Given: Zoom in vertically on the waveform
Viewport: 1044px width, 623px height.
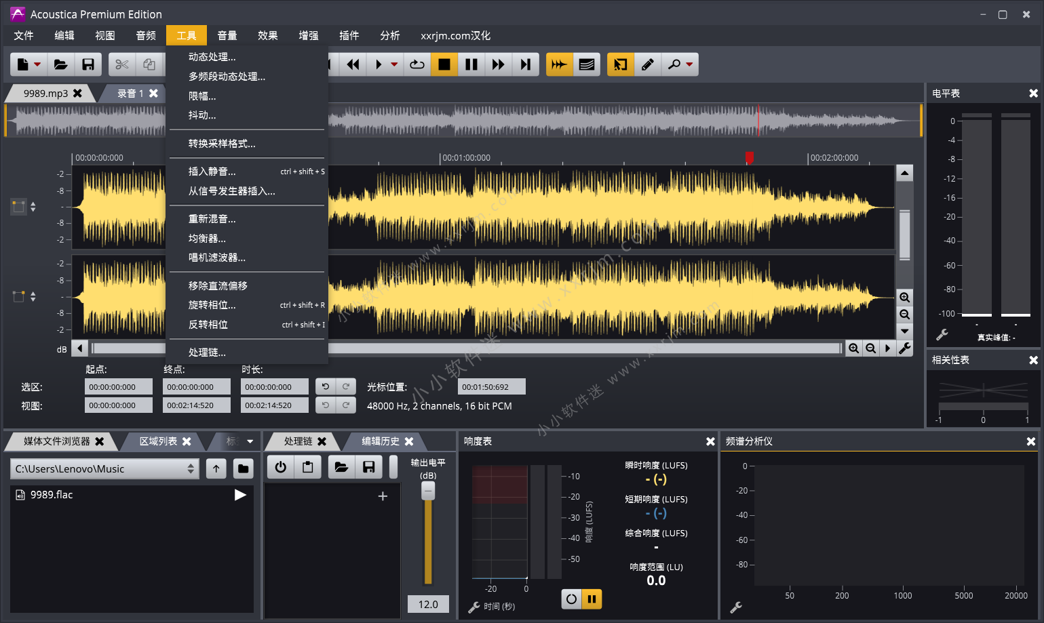Looking at the screenshot, I should 905,298.
